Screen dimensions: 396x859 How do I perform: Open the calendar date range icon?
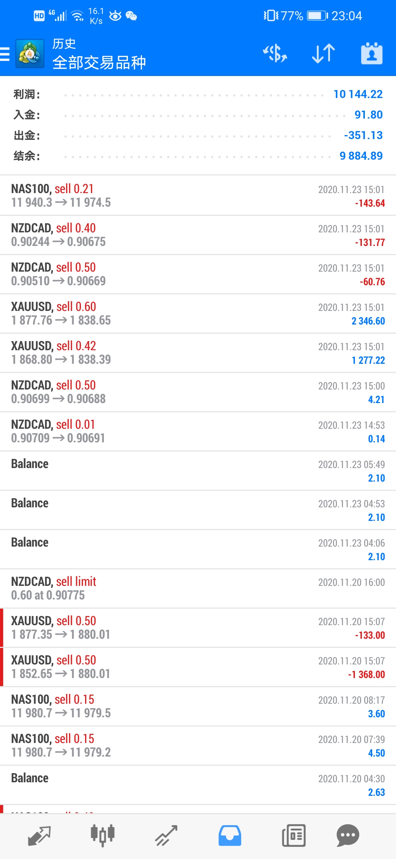(x=372, y=54)
